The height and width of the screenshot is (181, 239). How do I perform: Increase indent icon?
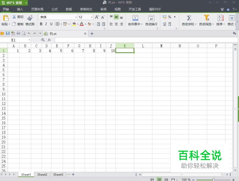click(104, 24)
